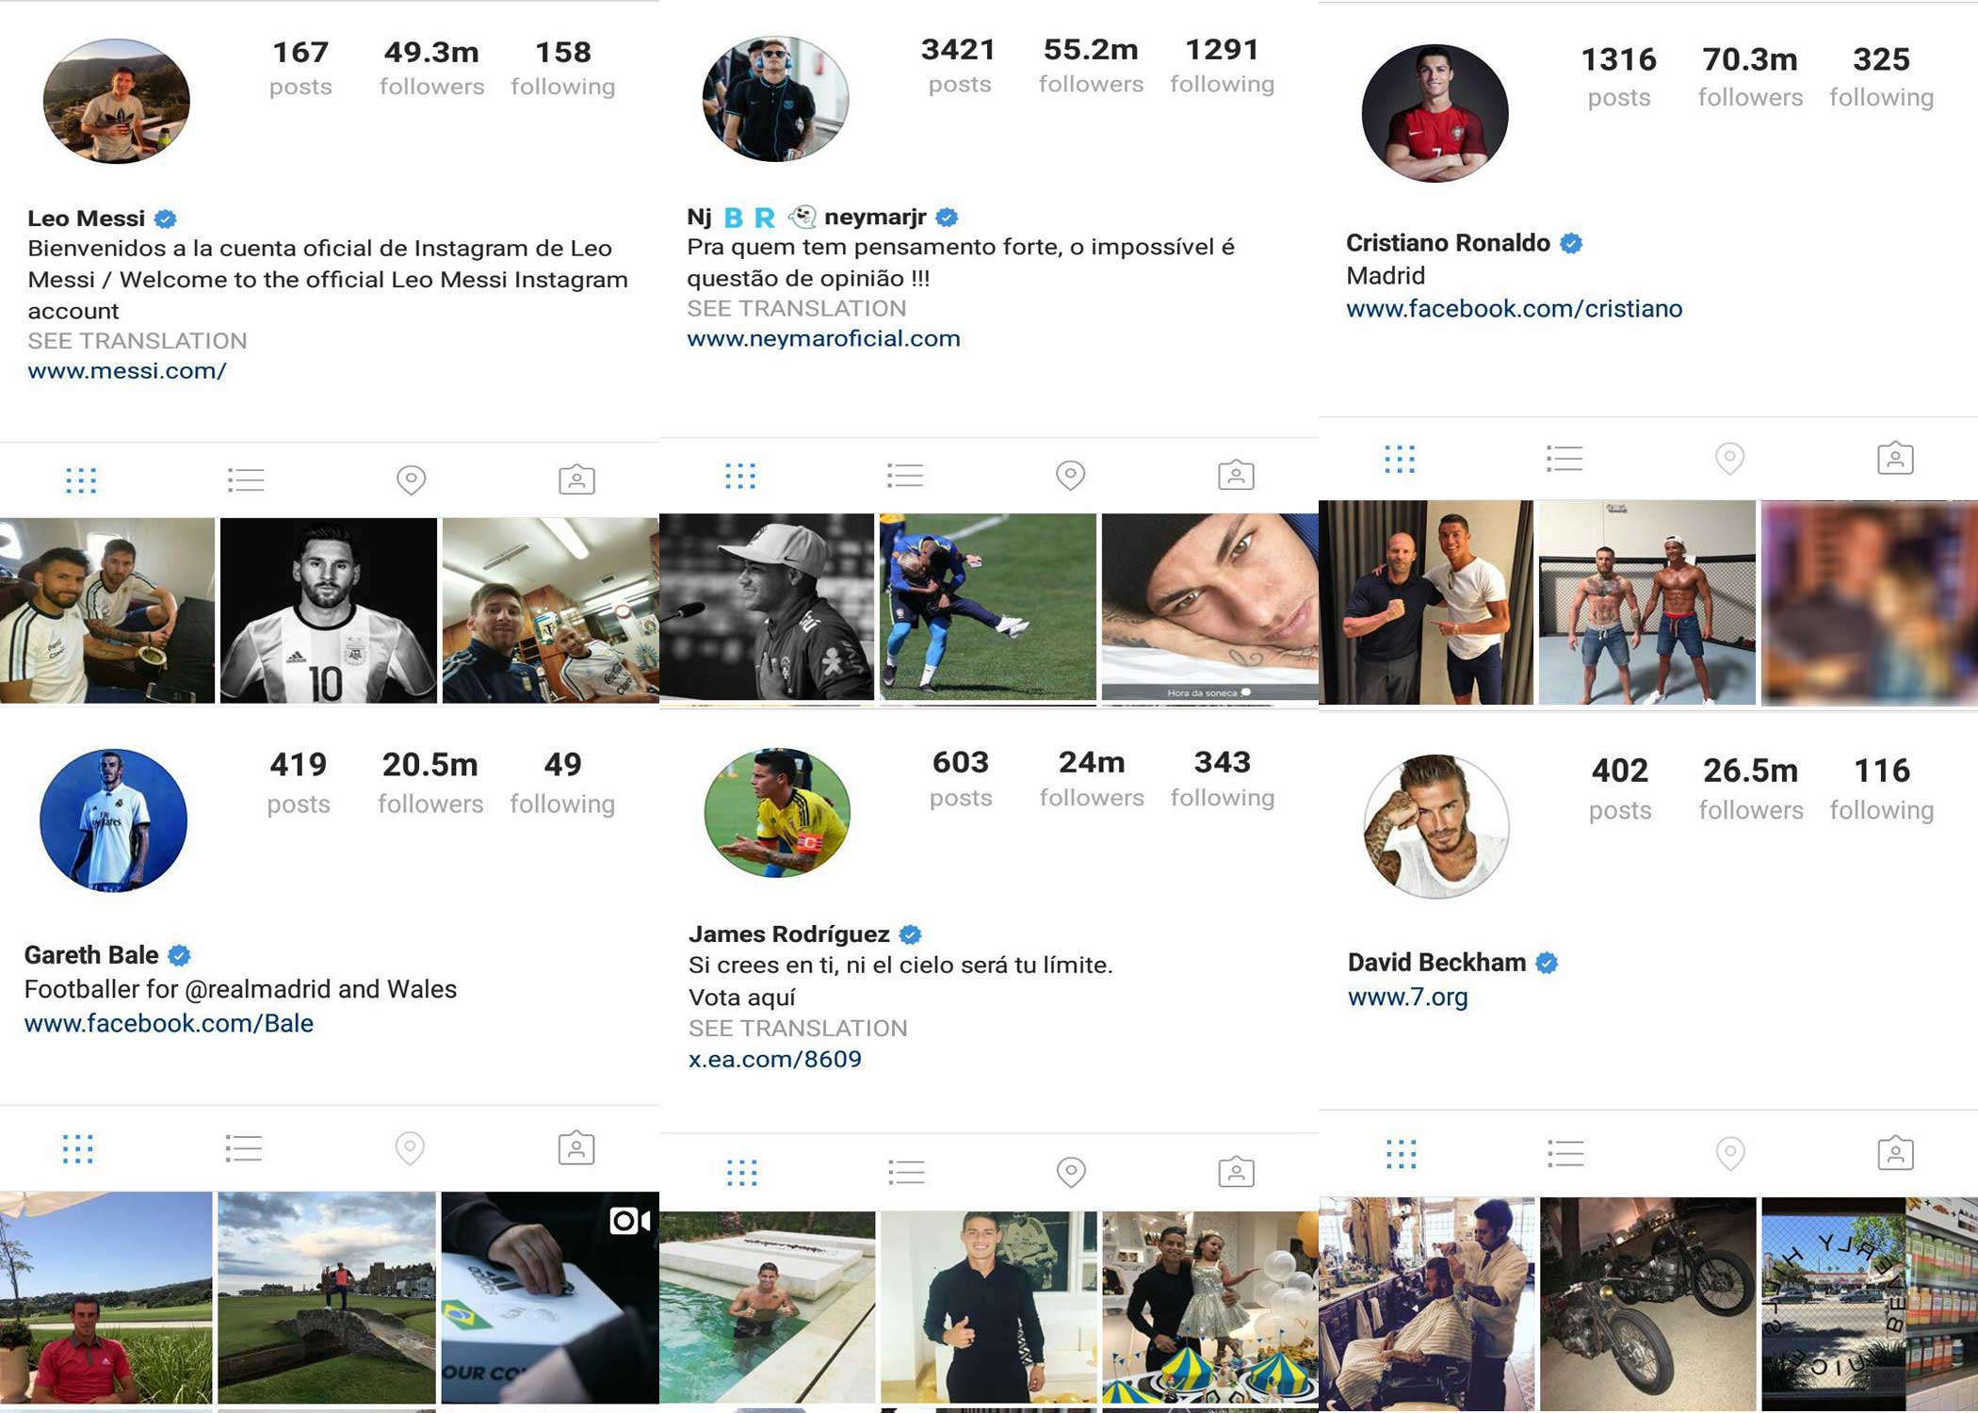Open www.facebook.com/cristiano link
1978x1413 pixels.
[x=1514, y=309]
